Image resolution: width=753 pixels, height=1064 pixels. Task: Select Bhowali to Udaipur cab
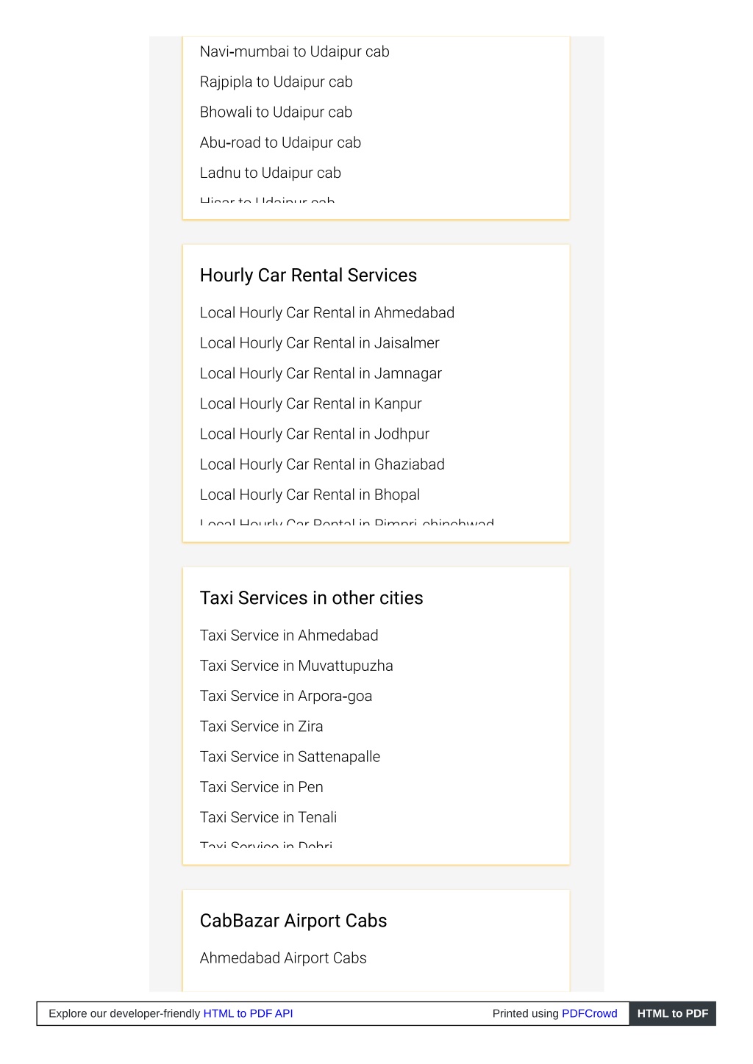276,112
